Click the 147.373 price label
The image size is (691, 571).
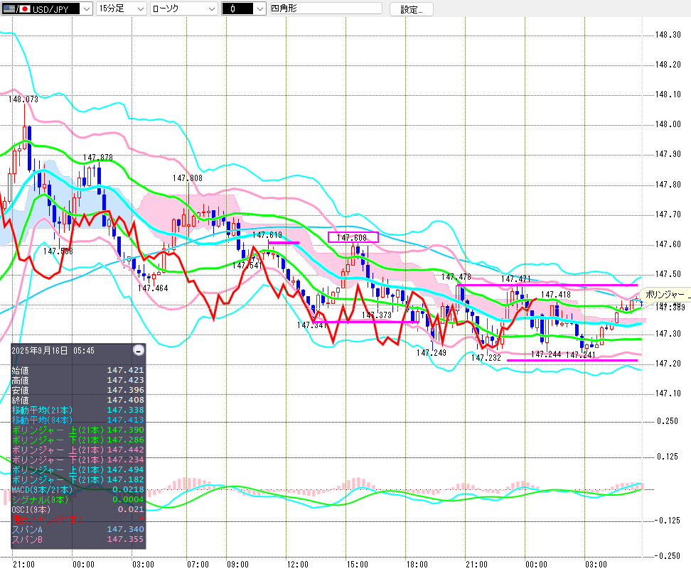pyautogui.click(x=376, y=315)
